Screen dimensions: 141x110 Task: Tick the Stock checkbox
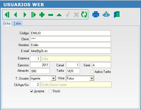pos(50,91)
